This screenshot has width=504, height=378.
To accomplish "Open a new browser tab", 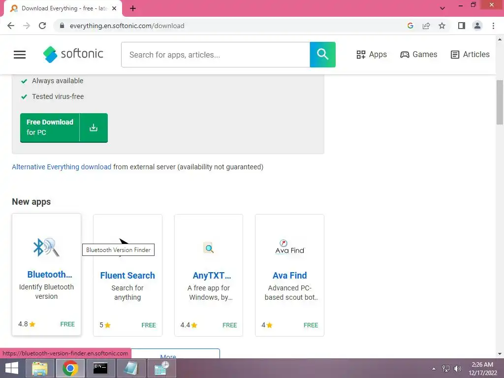I will click(x=133, y=8).
